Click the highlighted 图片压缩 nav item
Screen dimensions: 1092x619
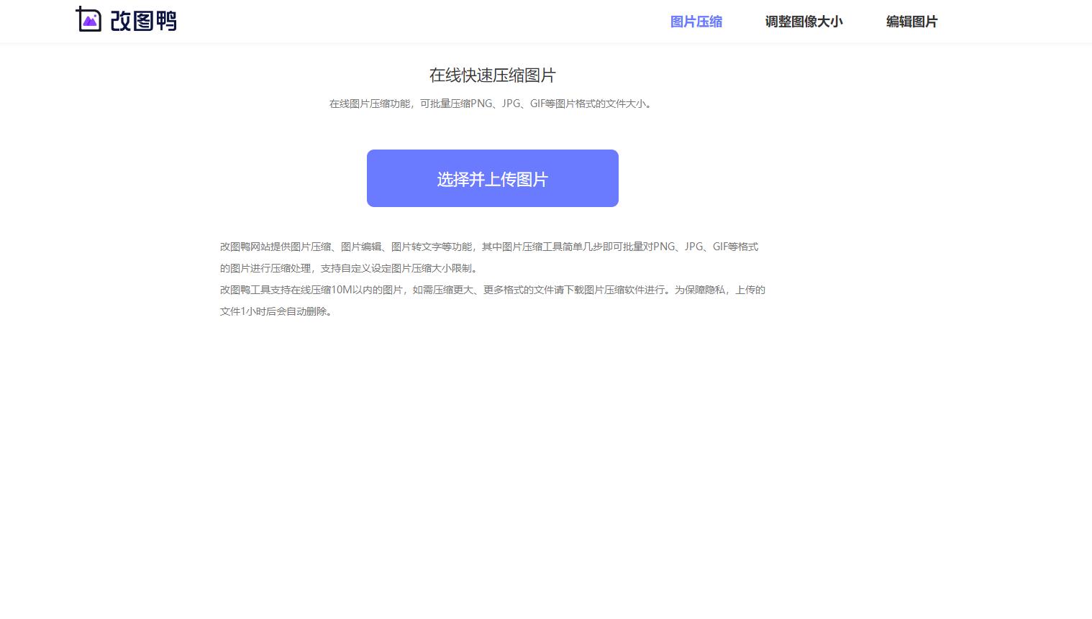(696, 22)
